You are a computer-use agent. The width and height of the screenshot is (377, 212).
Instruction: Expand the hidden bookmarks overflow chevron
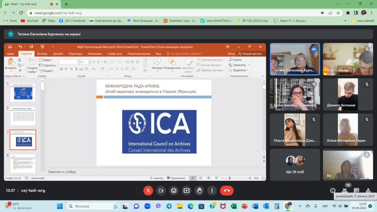tap(346, 21)
